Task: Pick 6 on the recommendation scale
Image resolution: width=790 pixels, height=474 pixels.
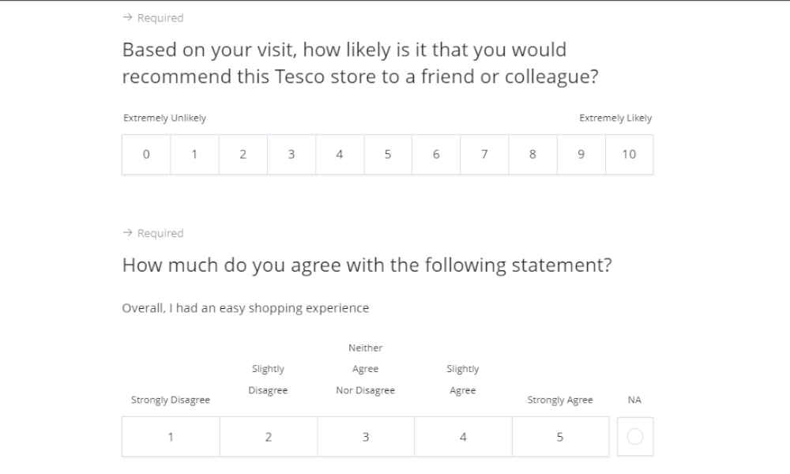Action: [436, 155]
